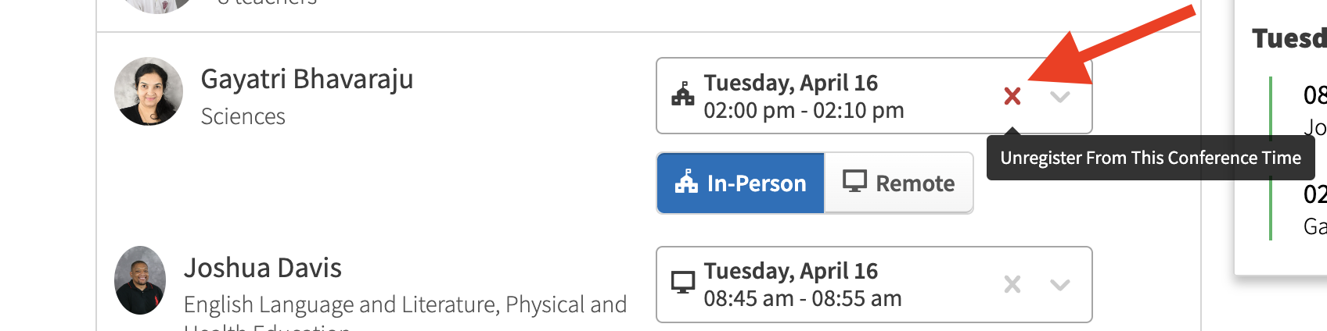1327x331 pixels.
Task: Click school icon inside In-Person button
Action: (686, 181)
